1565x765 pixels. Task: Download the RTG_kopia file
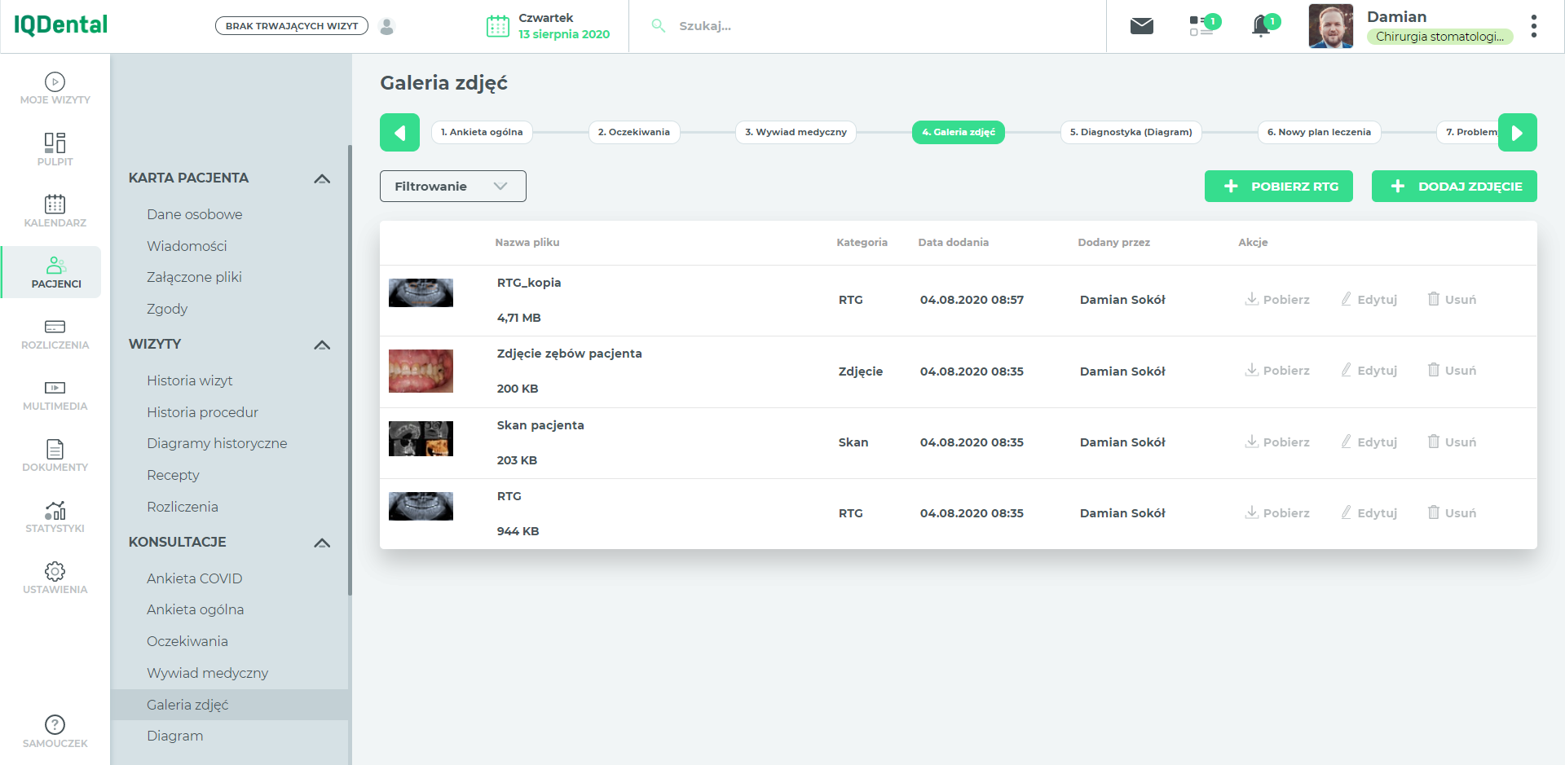point(1277,299)
